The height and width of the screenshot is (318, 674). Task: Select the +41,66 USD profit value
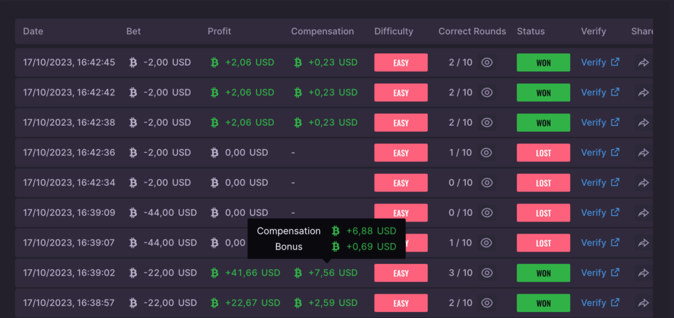click(x=253, y=273)
